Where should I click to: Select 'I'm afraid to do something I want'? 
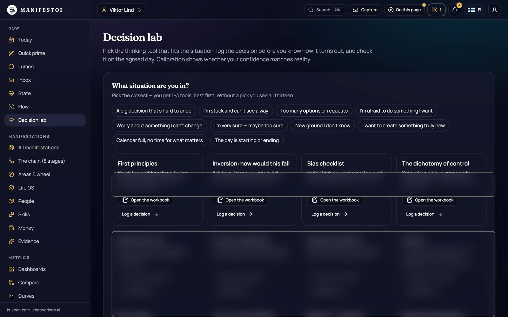tap(396, 111)
